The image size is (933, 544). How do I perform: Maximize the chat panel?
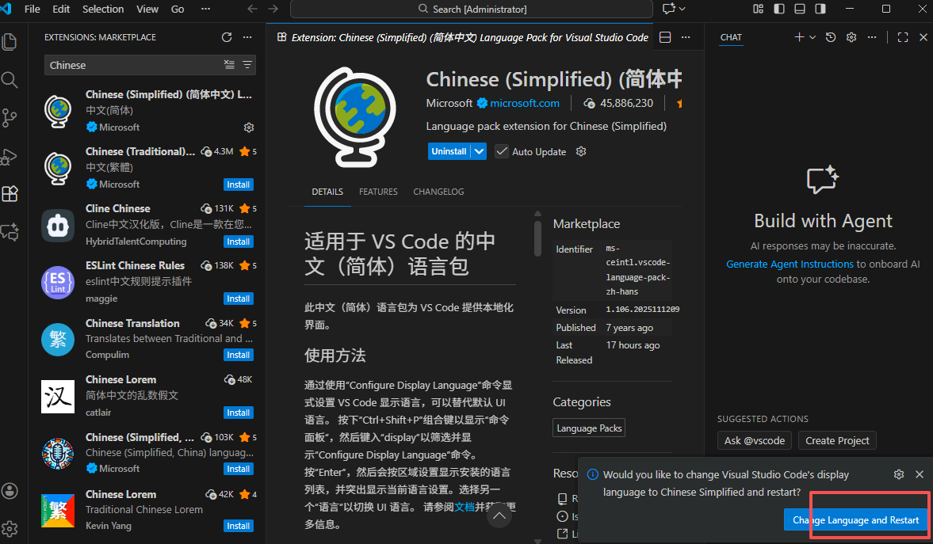(x=903, y=37)
